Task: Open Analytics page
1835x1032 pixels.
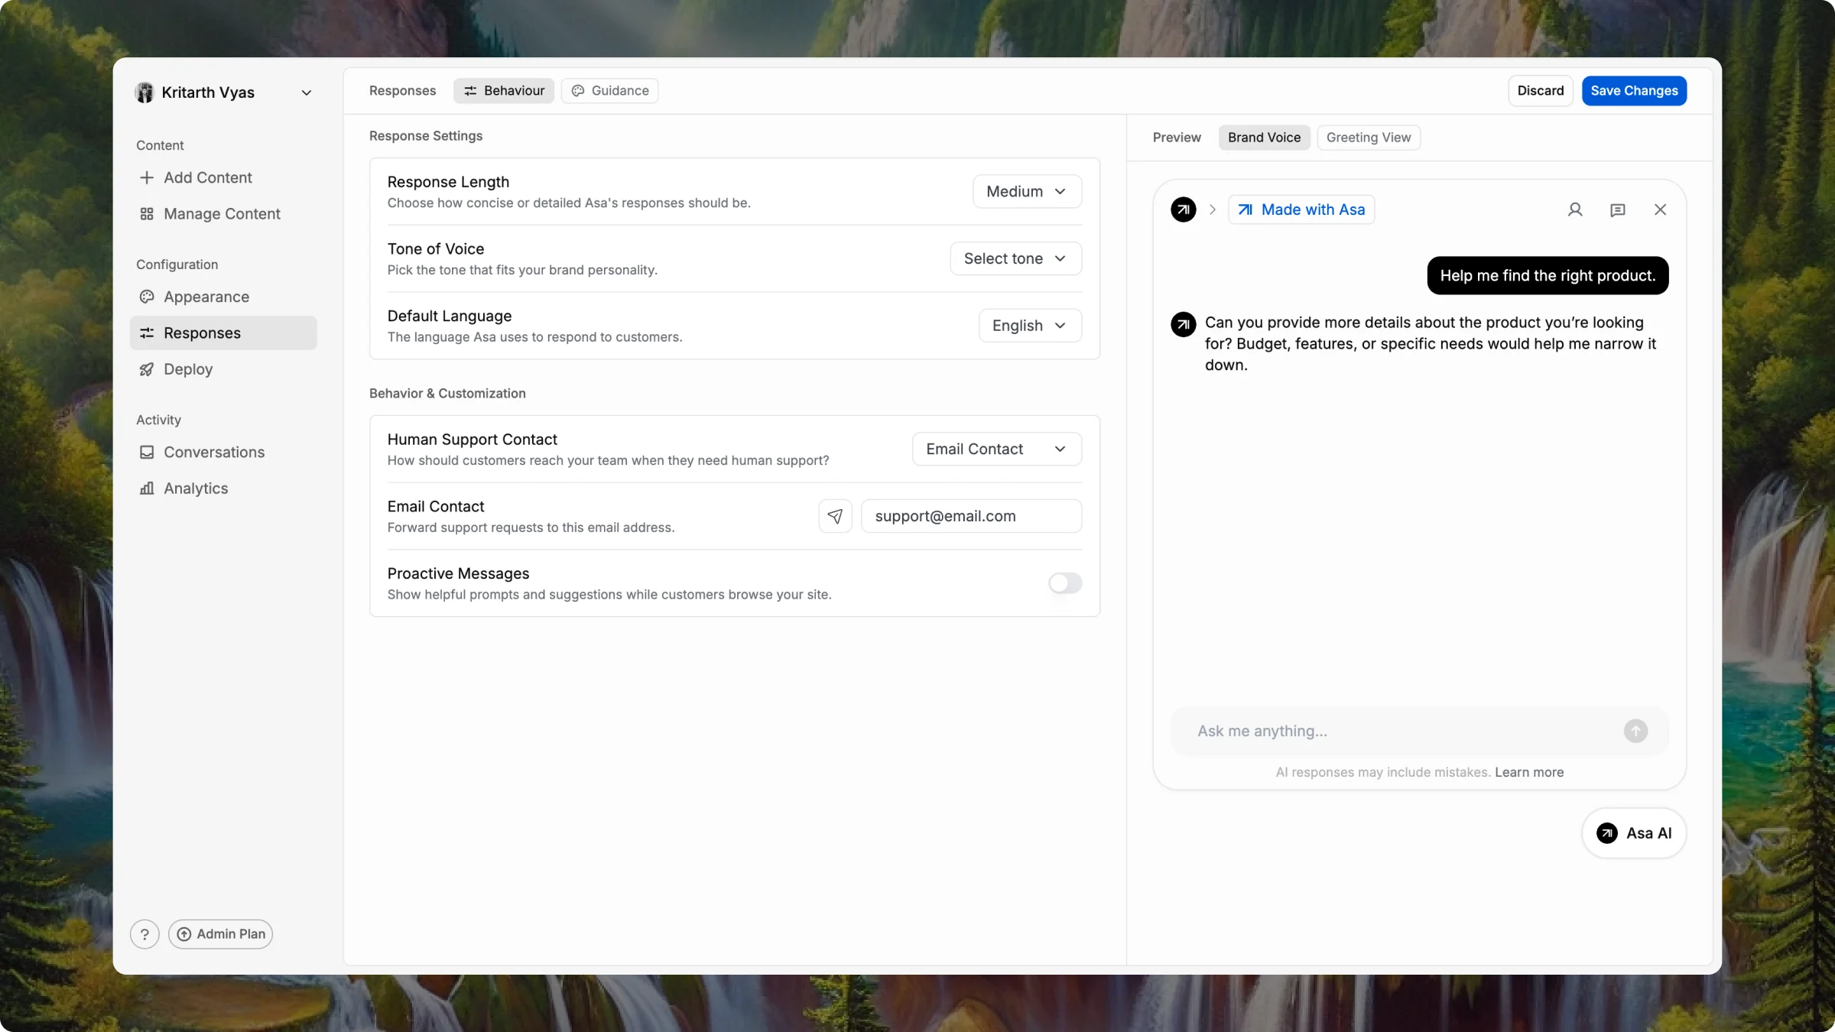Action: click(223, 488)
